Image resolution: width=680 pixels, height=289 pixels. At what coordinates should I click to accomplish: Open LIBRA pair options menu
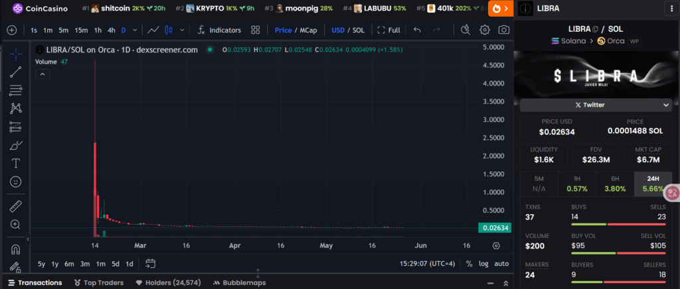(671, 8)
